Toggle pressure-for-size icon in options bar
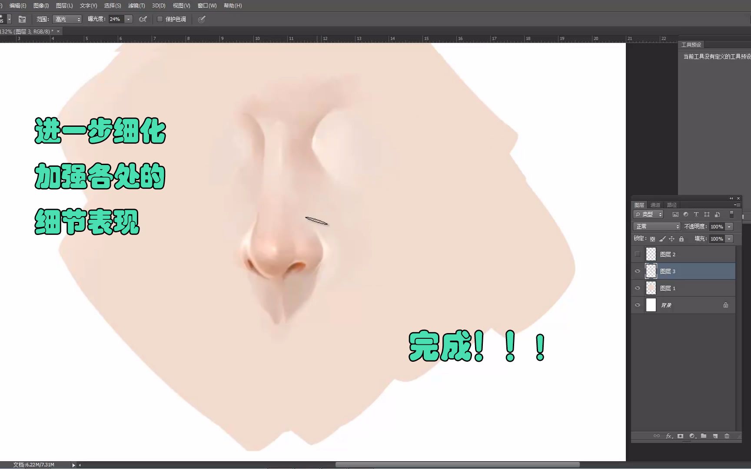751x469 pixels. tap(202, 19)
